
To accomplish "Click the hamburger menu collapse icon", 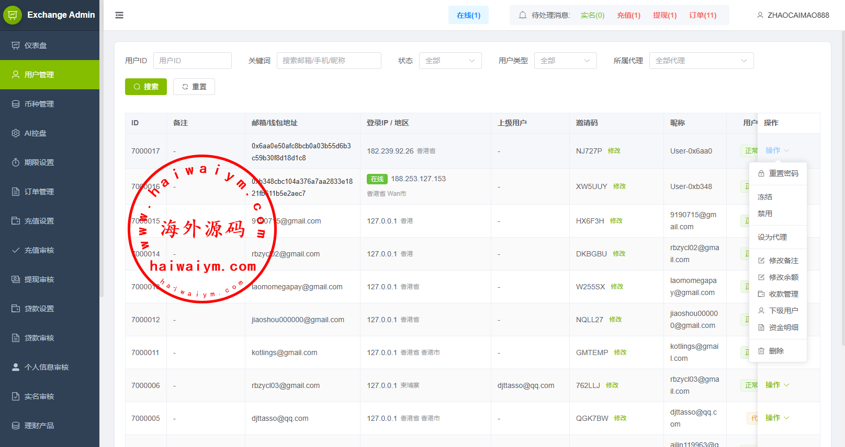I will [119, 15].
